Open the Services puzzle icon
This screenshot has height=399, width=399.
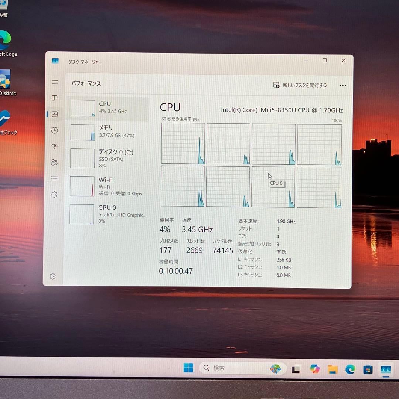pos(54,195)
